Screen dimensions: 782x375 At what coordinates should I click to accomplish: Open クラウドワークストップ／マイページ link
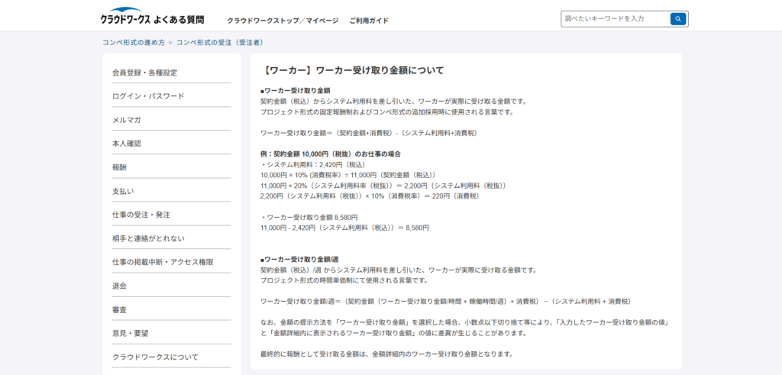tap(283, 21)
